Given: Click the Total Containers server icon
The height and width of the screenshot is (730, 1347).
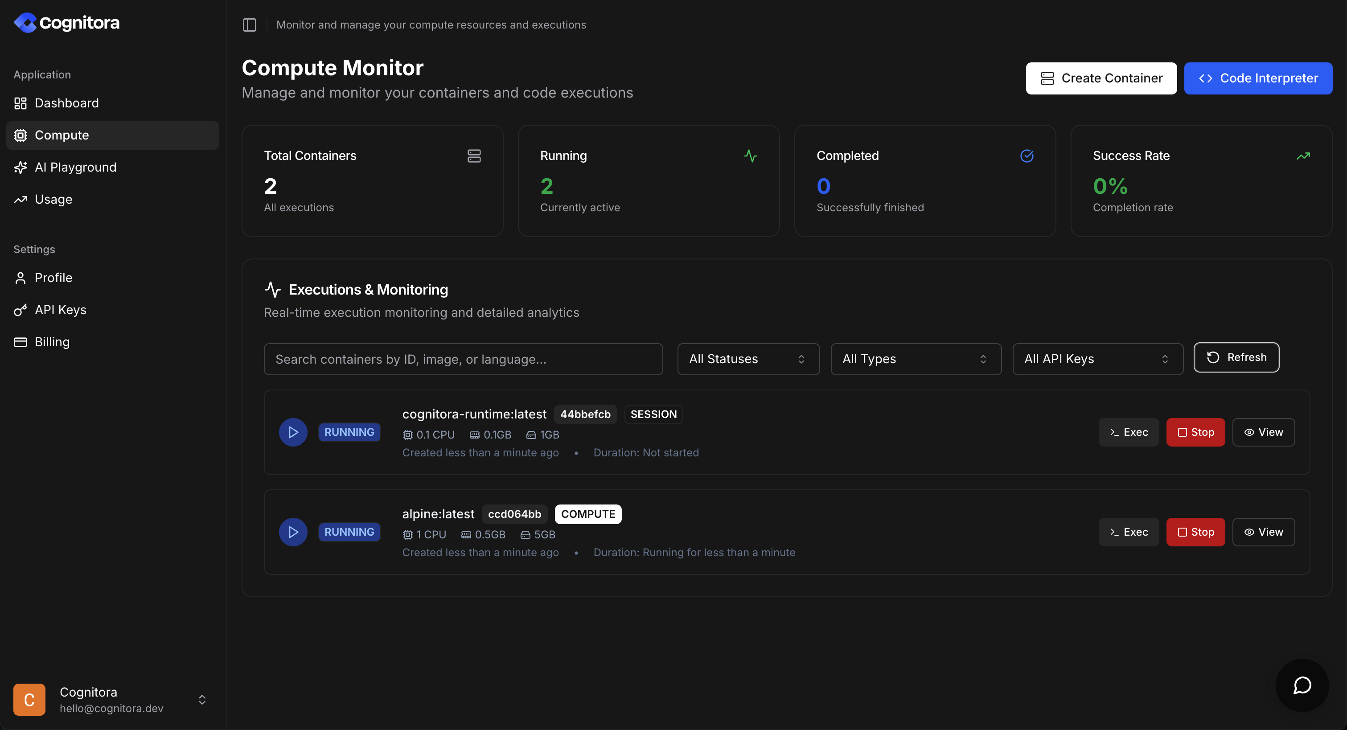Looking at the screenshot, I should (x=474, y=156).
